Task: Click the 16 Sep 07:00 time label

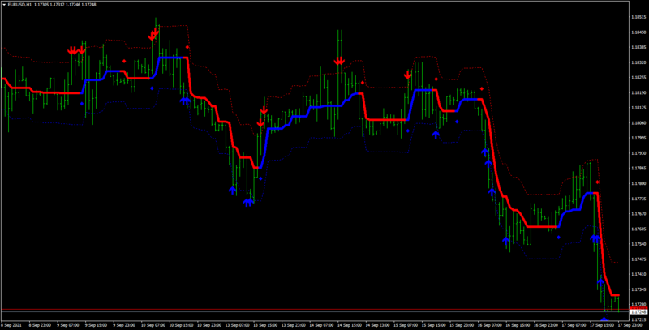Action: 491,325
